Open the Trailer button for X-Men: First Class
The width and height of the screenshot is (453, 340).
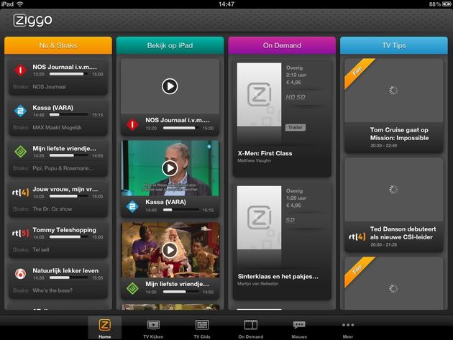[x=296, y=127]
